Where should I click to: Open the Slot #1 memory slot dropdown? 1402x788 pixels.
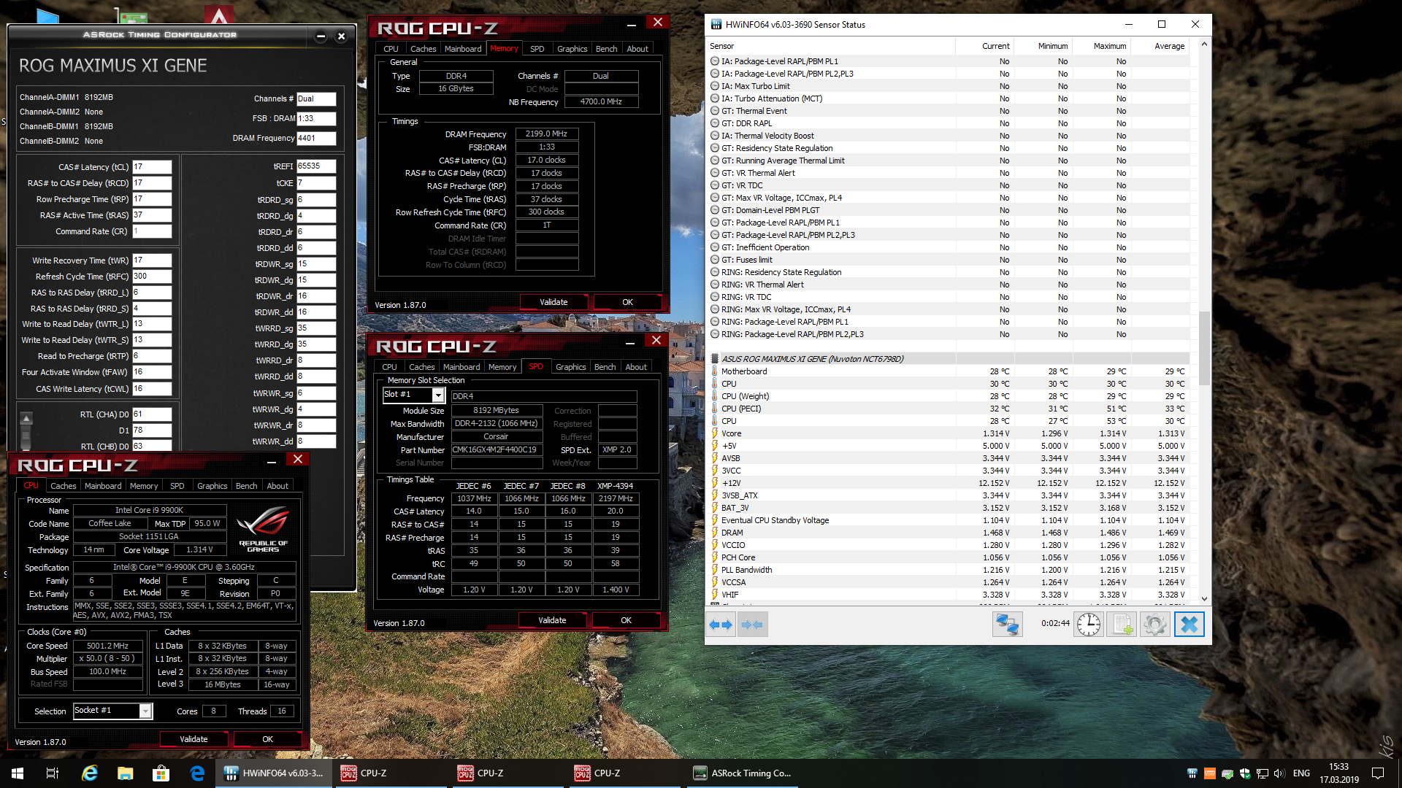[x=438, y=395]
